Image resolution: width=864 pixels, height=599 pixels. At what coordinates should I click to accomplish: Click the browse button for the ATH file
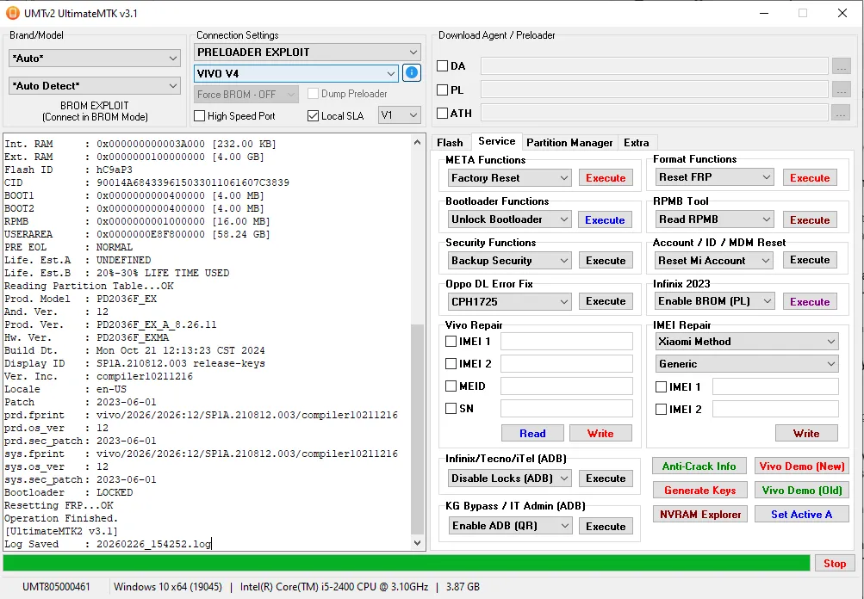pyautogui.click(x=841, y=113)
